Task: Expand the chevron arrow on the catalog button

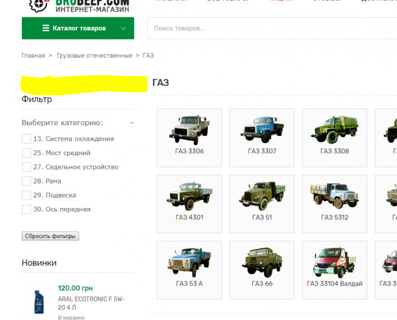Action: click(x=123, y=28)
